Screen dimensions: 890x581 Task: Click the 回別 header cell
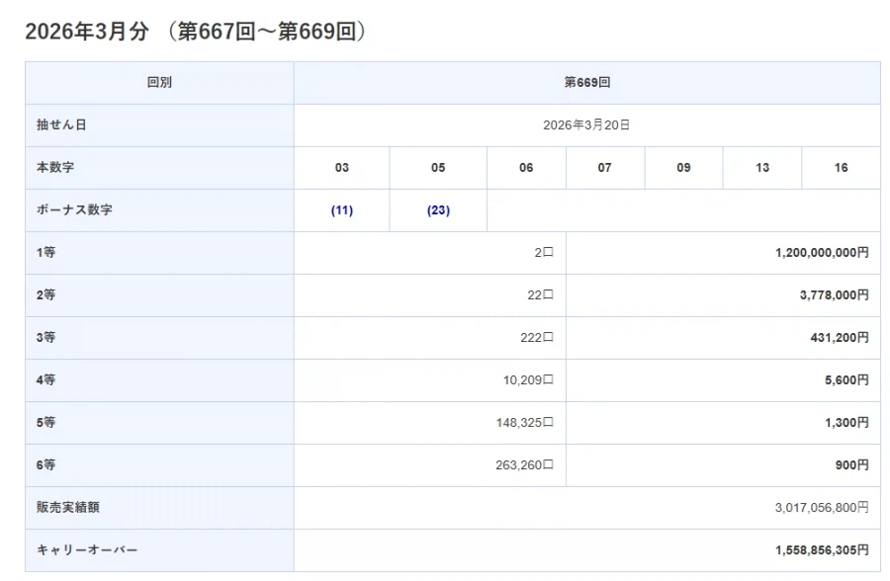click(158, 82)
